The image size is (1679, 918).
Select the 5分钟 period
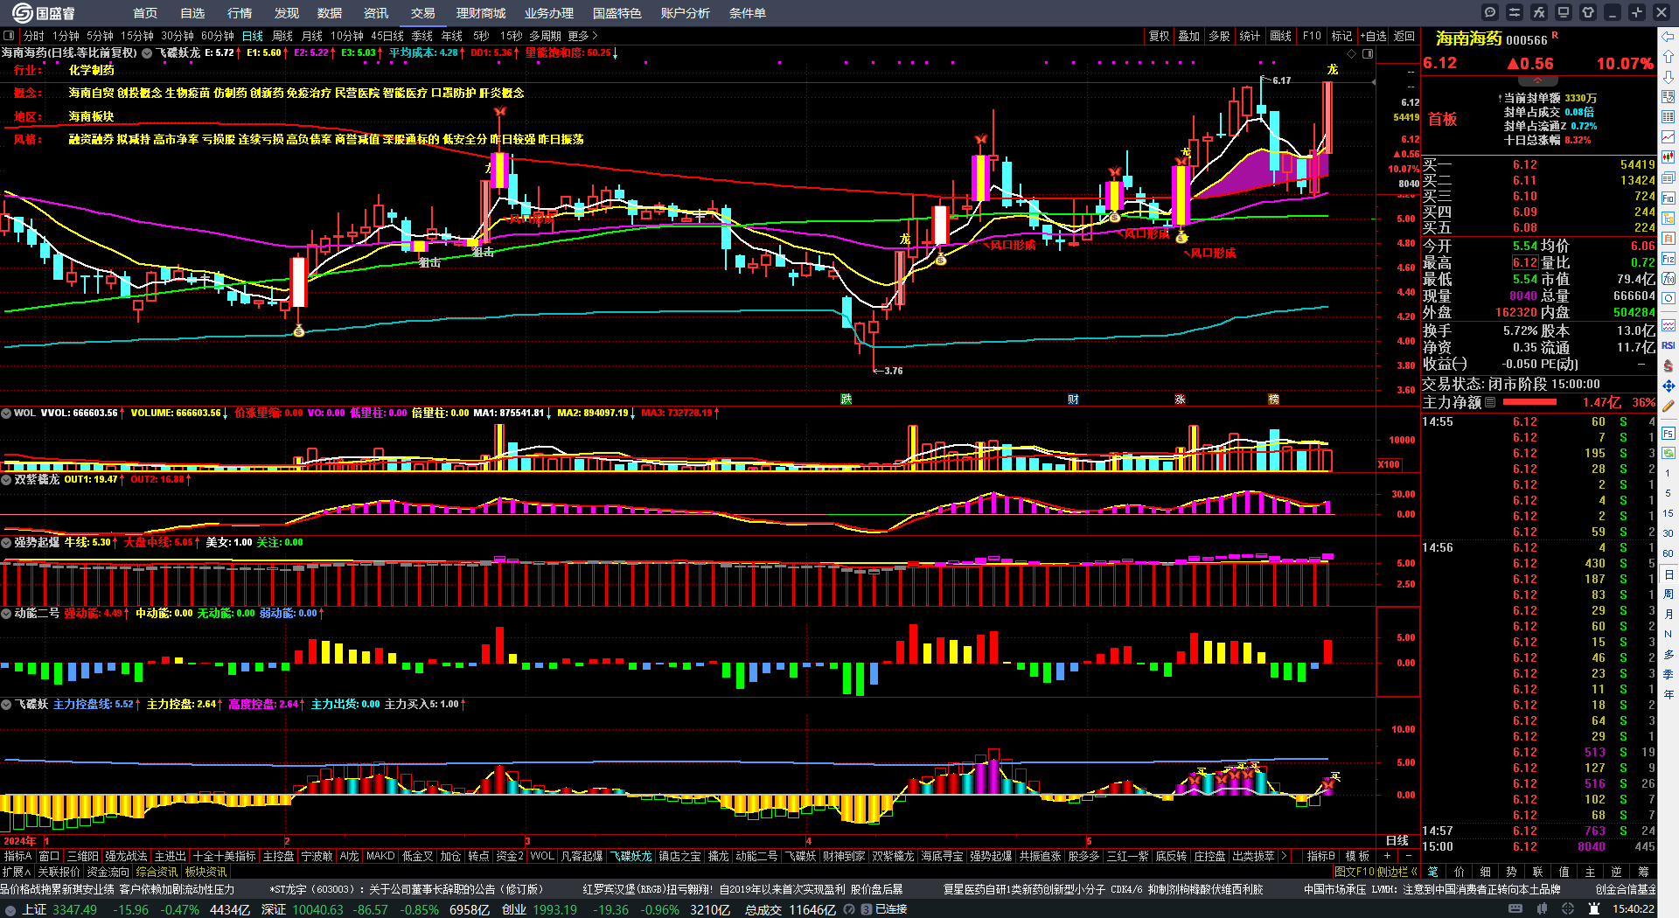coord(100,36)
